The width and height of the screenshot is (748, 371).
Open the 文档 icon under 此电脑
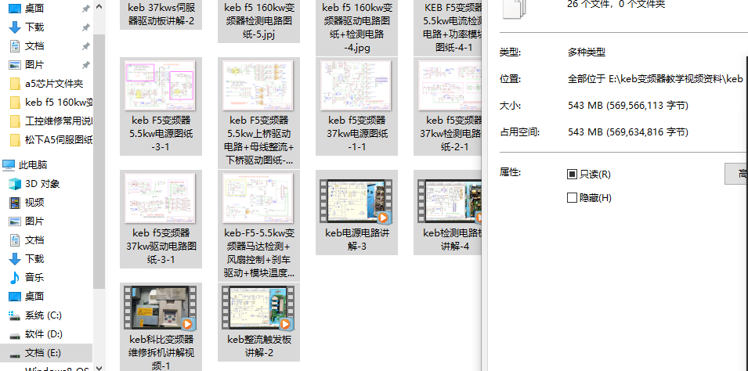tap(15, 240)
